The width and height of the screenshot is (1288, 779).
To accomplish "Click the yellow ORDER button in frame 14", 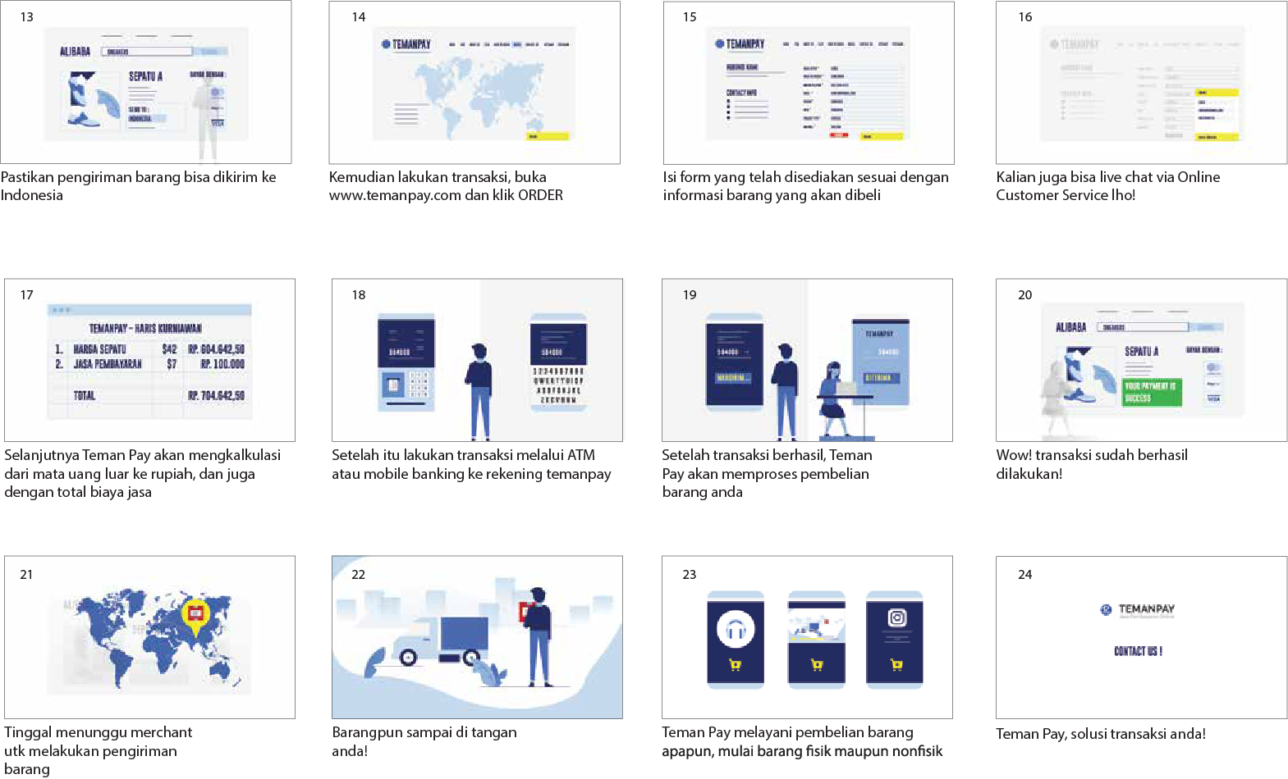I will [547, 136].
